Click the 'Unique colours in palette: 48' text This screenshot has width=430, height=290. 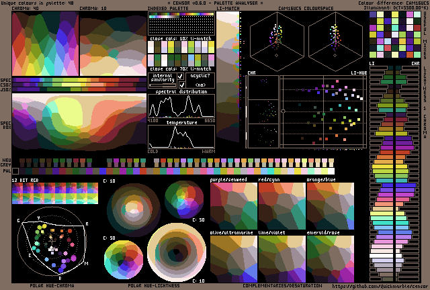38,3
